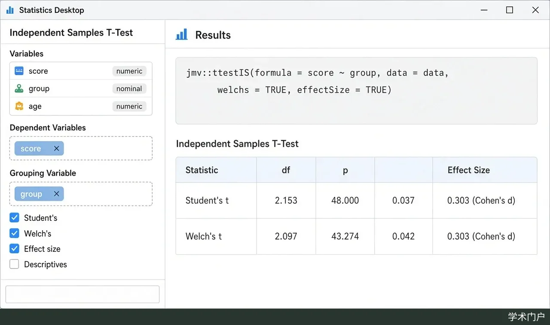Image resolution: width=550 pixels, height=325 pixels.
Task: Uncheck the Welch's checkbox
Action: (x=14, y=233)
